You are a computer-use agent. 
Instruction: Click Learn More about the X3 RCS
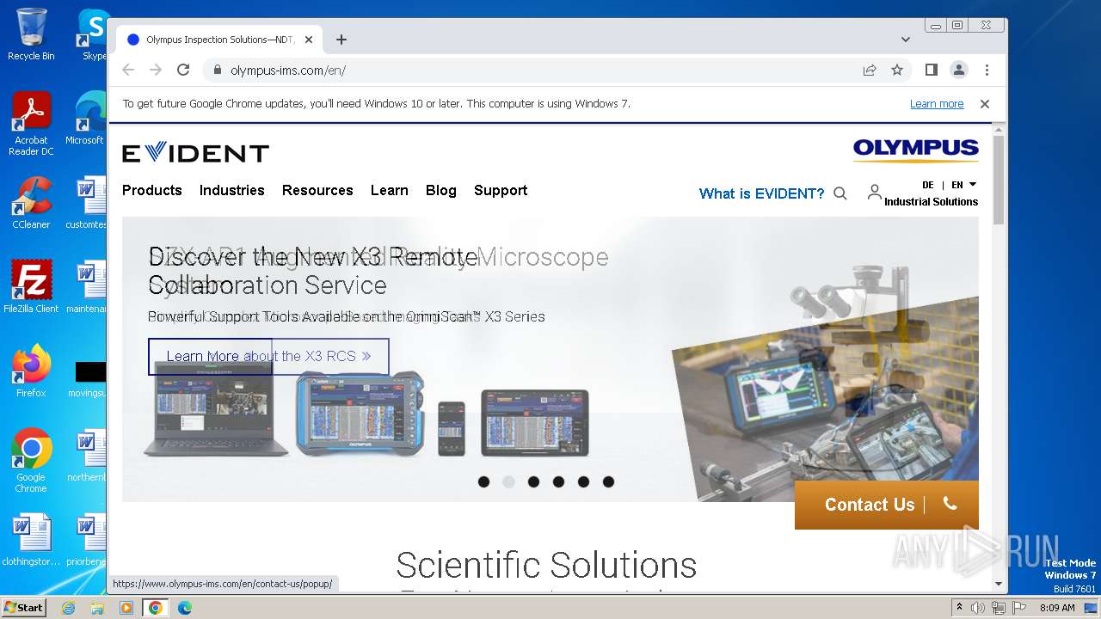pos(268,356)
